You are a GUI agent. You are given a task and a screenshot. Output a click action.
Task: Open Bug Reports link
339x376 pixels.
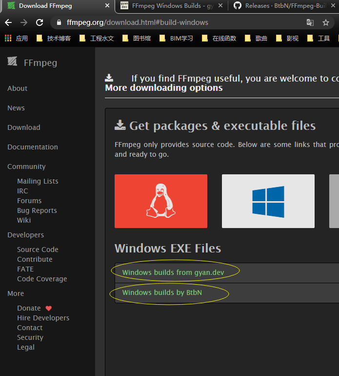click(37, 210)
